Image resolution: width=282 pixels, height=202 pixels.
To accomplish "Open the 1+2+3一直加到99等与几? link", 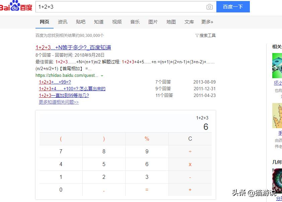I will pyautogui.click(x=63, y=95).
